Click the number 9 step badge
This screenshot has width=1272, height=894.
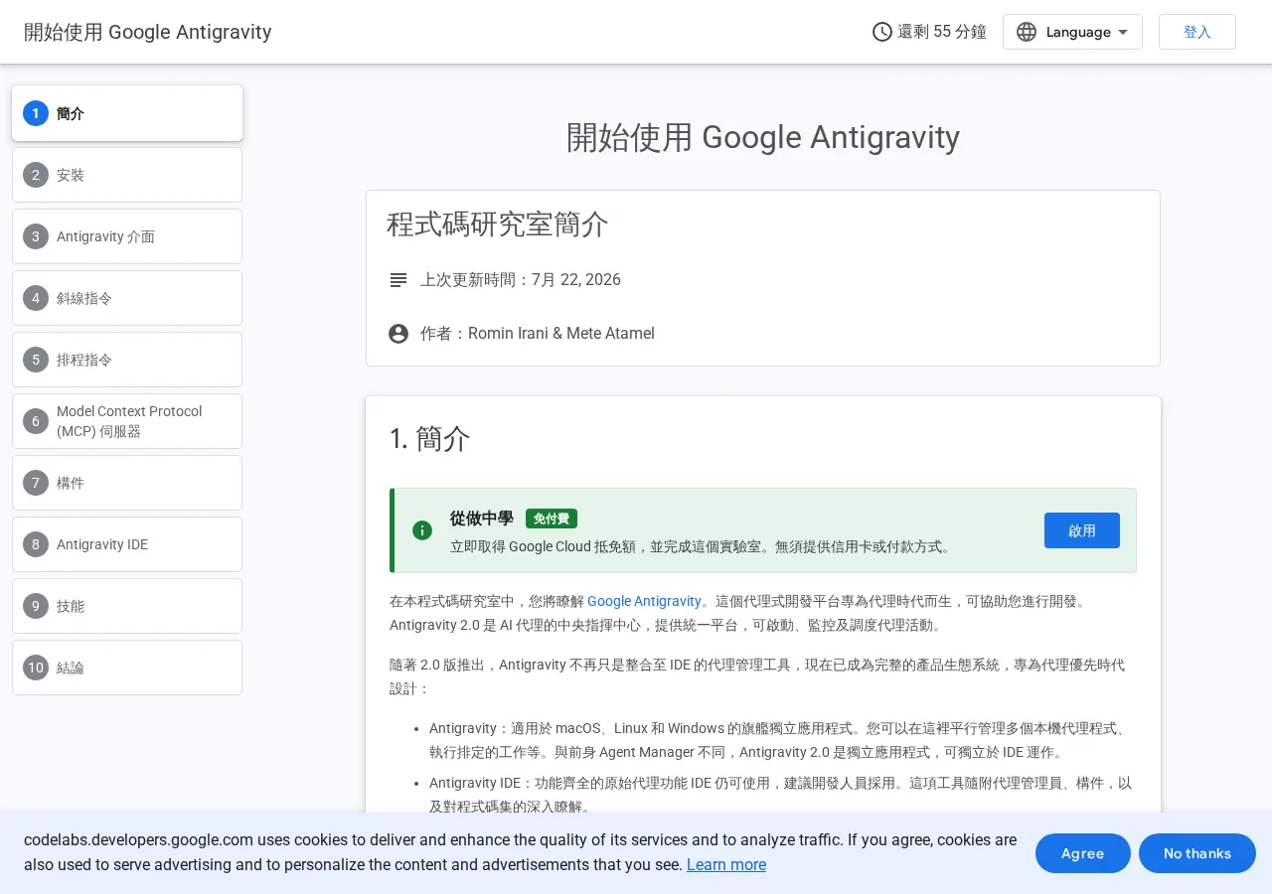tap(36, 606)
